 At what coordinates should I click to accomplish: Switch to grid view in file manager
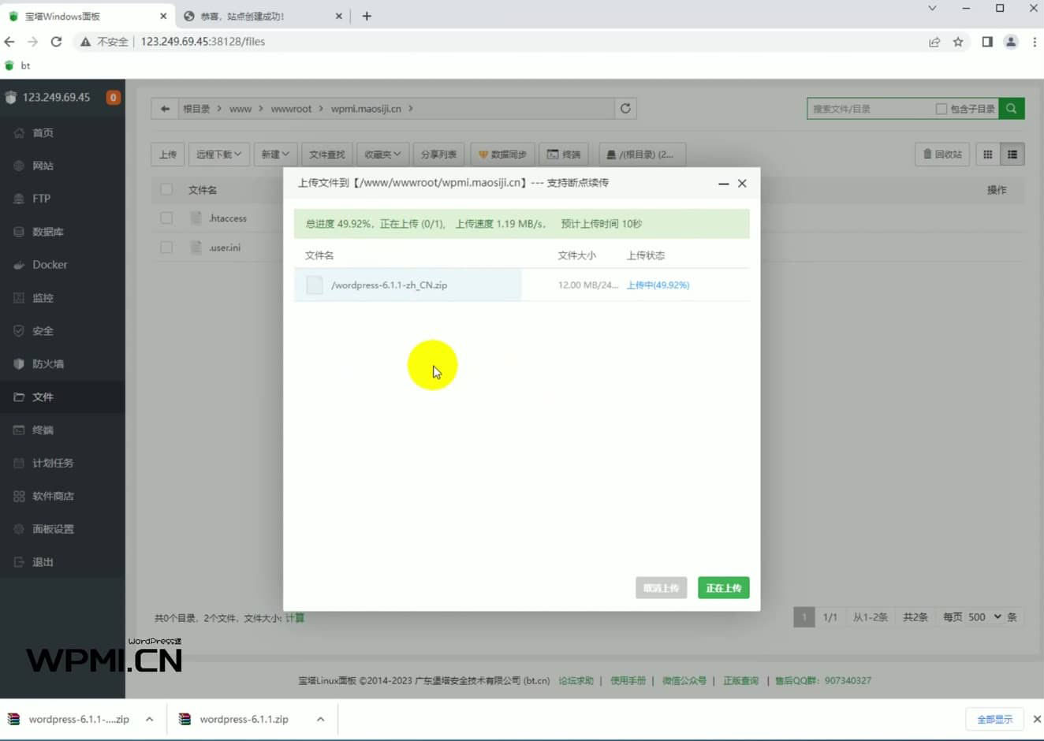coord(987,154)
